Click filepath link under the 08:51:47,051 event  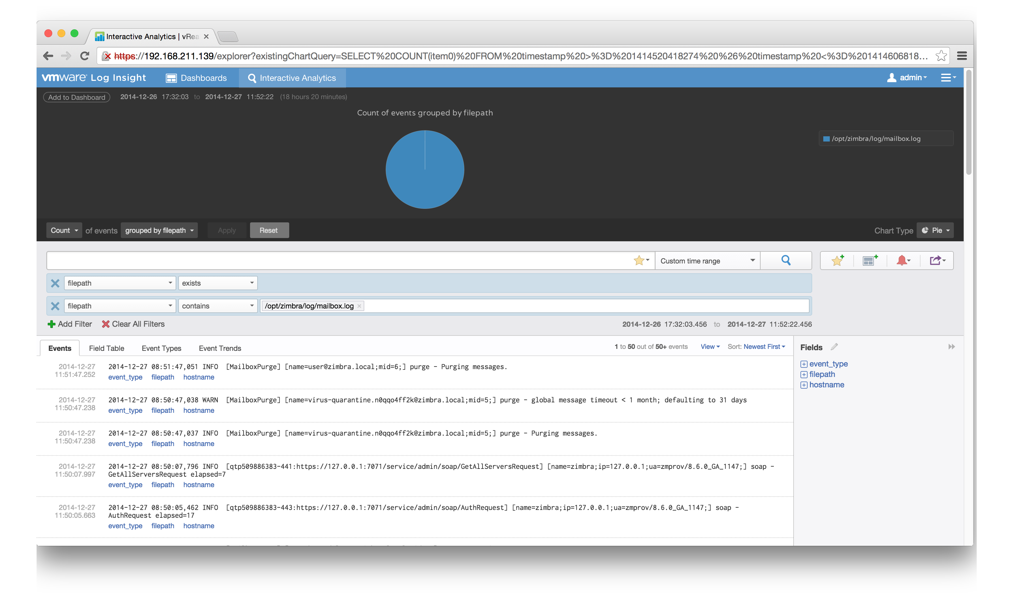pos(163,377)
